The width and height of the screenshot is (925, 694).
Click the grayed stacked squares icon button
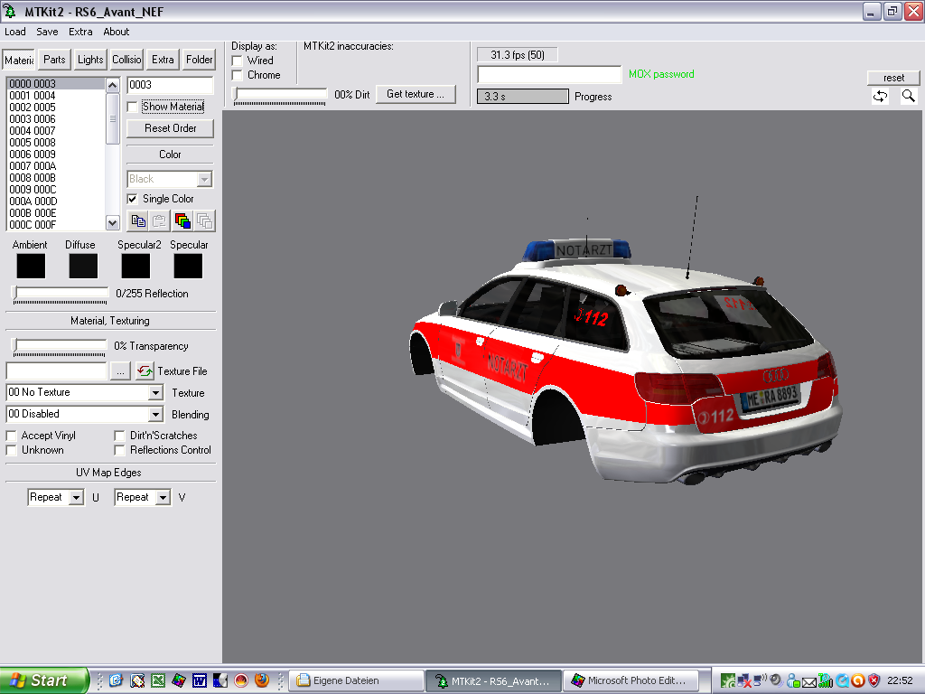pyautogui.click(x=205, y=220)
